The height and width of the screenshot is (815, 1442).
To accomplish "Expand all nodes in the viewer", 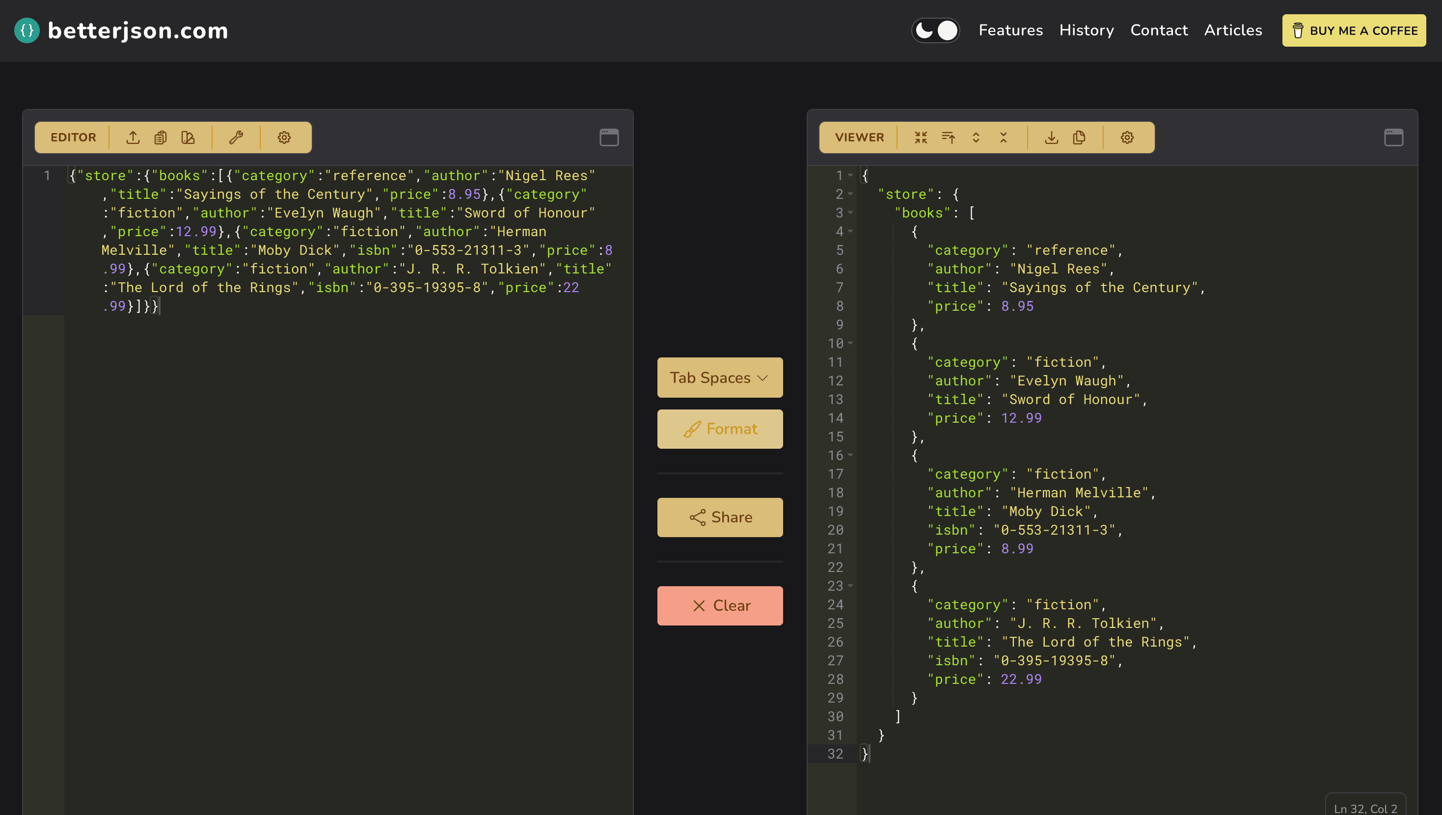I will [x=976, y=137].
